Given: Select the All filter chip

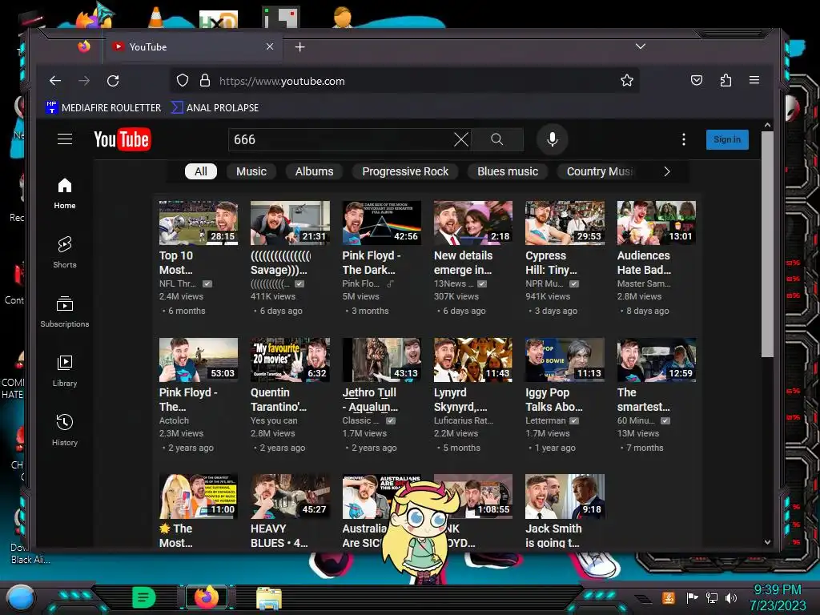Looking at the screenshot, I should pyautogui.click(x=201, y=171).
